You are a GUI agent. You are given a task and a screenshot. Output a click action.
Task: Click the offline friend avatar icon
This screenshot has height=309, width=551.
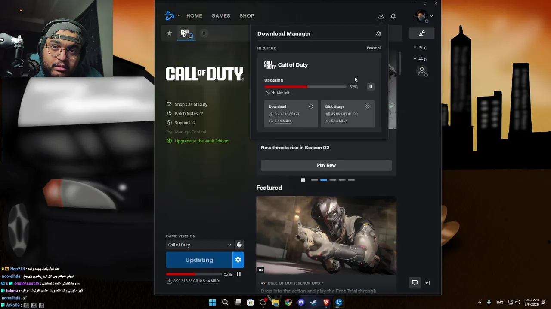(422, 71)
